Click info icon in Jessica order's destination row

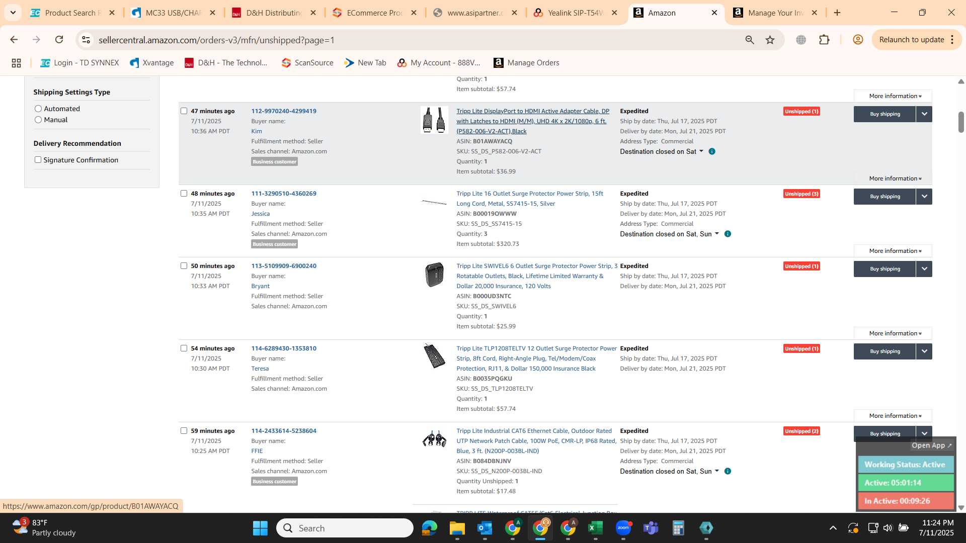click(728, 234)
